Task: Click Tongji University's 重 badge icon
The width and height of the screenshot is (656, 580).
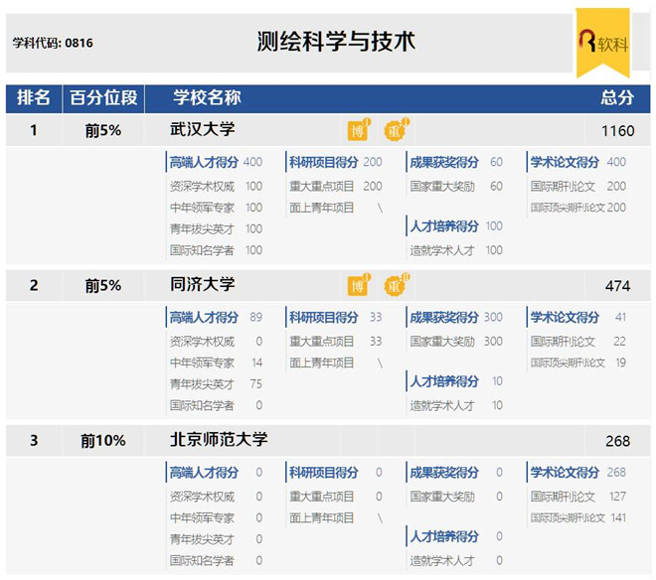Action: point(396,285)
